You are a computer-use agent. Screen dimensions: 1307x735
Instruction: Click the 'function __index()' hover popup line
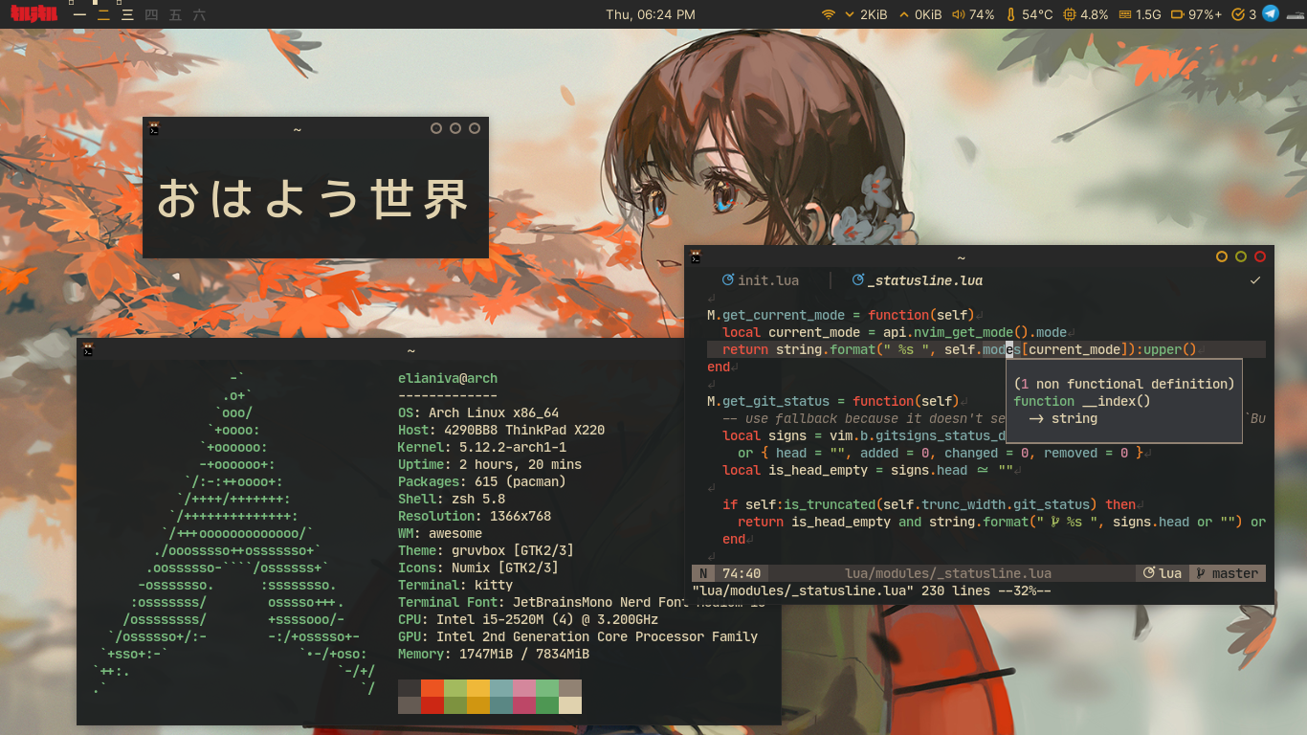pos(1082,401)
